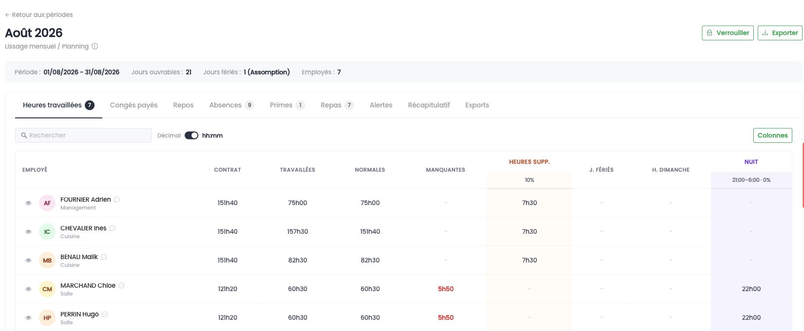Viewport: 804px width, 331px height.
Task: Click the MANQUANTES column header
Action: tap(445, 170)
